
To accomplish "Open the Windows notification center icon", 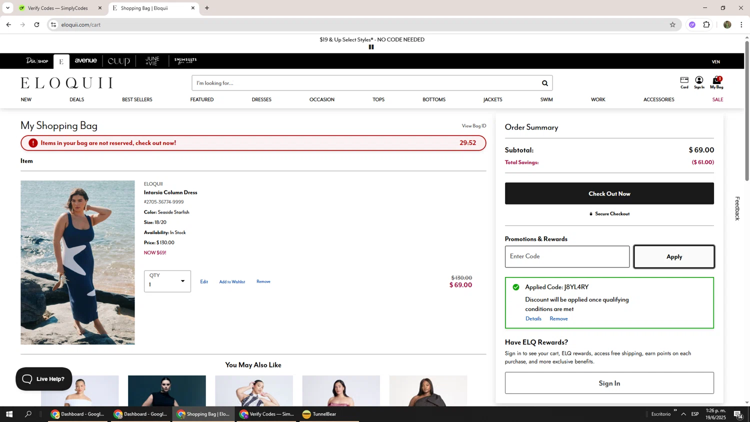I will coord(738,414).
